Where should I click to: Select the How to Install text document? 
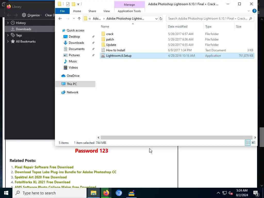coord(115,50)
